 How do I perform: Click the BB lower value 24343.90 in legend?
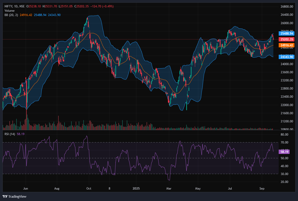54,15
